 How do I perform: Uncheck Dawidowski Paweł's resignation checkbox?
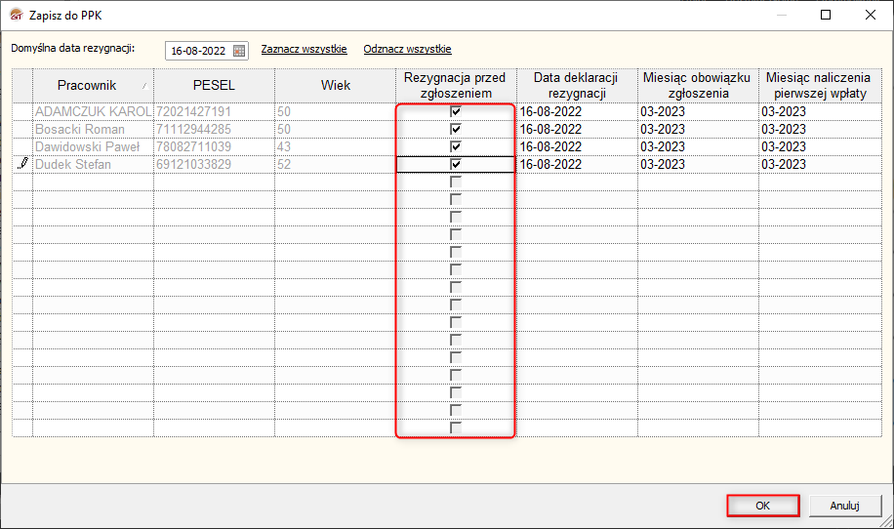[x=456, y=146]
